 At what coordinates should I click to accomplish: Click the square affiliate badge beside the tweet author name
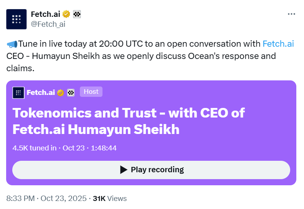click(77, 15)
